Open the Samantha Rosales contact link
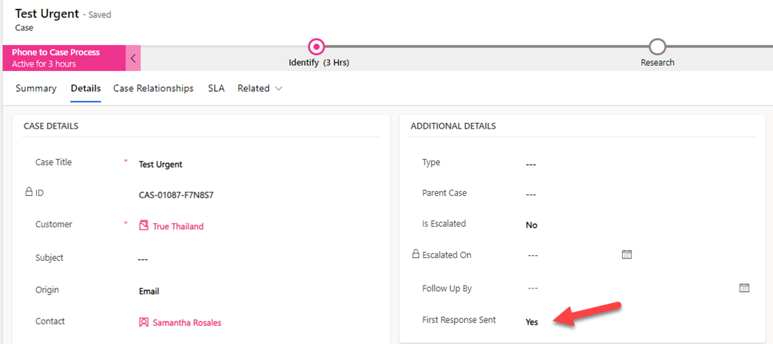The width and height of the screenshot is (773, 344). pos(187,322)
